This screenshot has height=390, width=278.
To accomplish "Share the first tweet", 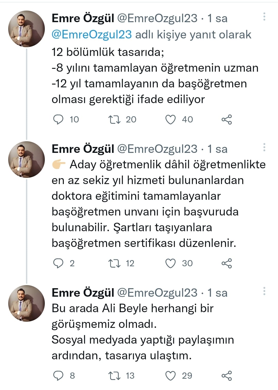I will coord(227,119).
